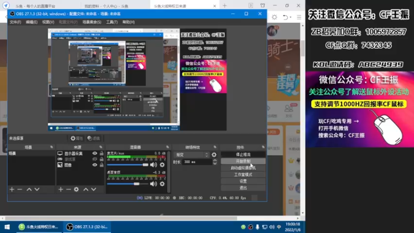This screenshot has height=233, width=414.
Task: Switch to browser tab 斗鱼 - 每个人的直播平台
Action: click(x=35, y=6)
